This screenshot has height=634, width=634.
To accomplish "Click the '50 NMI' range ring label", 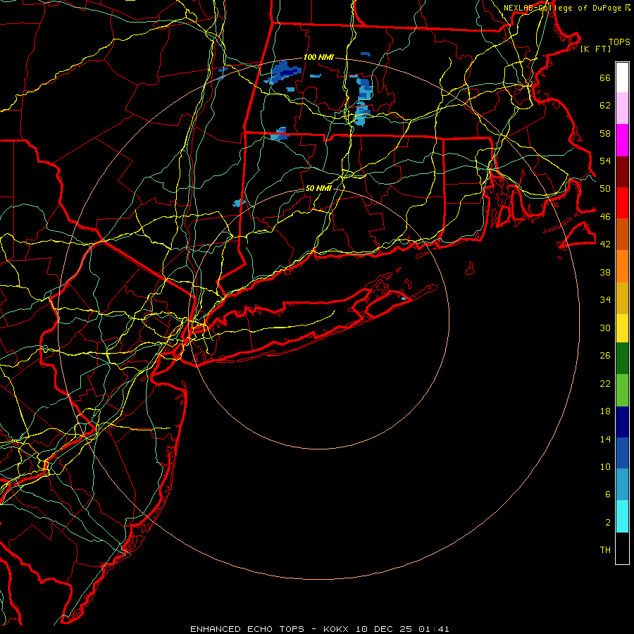I will (318, 188).
